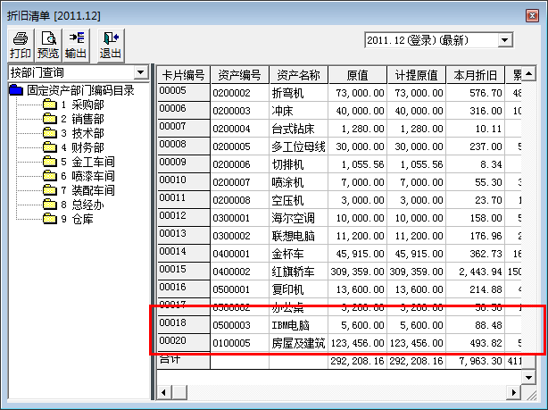Screen dimensions: 548x410
Task: Click asset name cell 多工位母线
Action: pos(298,146)
